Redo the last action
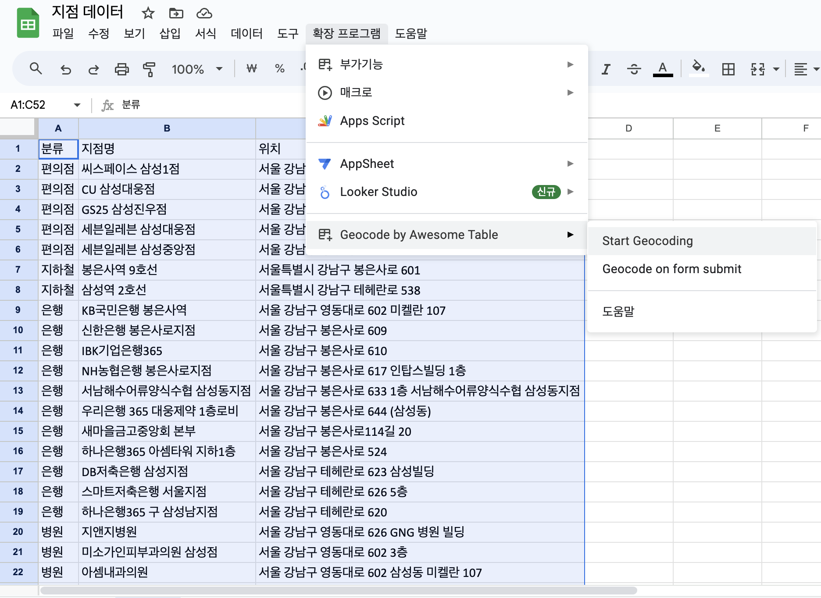Viewport: 821px width, 598px height. point(93,69)
